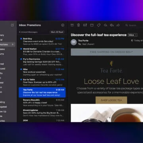The width and height of the screenshot is (143, 143).
Task: Click icon left of 'Today at' timestamp
Action: point(132,41)
